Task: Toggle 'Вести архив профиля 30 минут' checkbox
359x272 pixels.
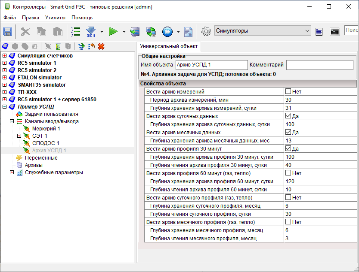Action: coord(288,149)
